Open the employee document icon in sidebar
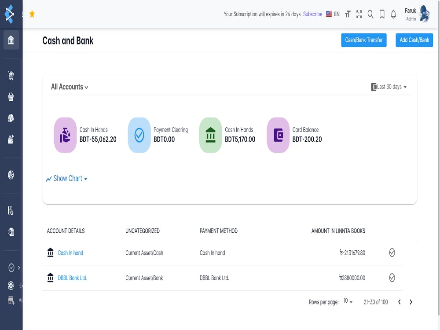Viewport: 440px width, 330px height. click(x=11, y=210)
